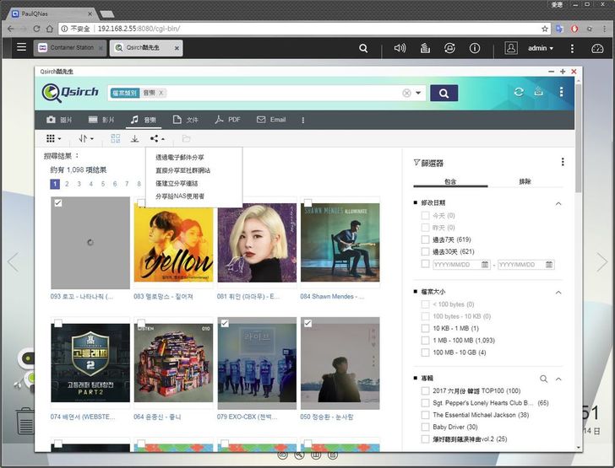Tick the Baby Driver album checkbox
This screenshot has height=468, width=615.
pos(426,428)
